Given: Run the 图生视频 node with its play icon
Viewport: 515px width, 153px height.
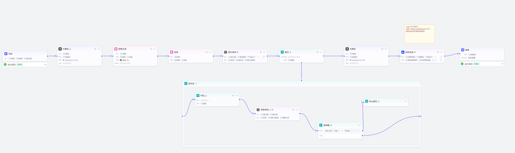Looking at the screenshot, I should pyautogui.click(x=261, y=52).
